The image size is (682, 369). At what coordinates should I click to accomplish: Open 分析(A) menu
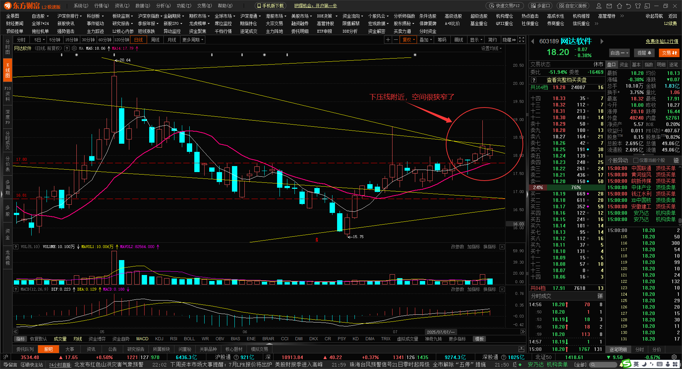click(163, 6)
